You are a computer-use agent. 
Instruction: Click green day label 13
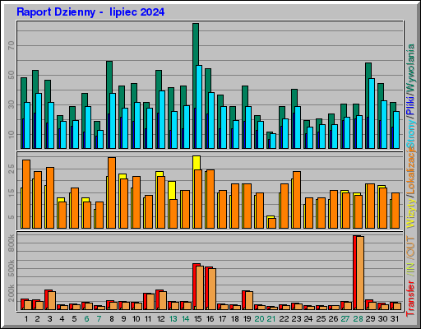click(x=173, y=319)
